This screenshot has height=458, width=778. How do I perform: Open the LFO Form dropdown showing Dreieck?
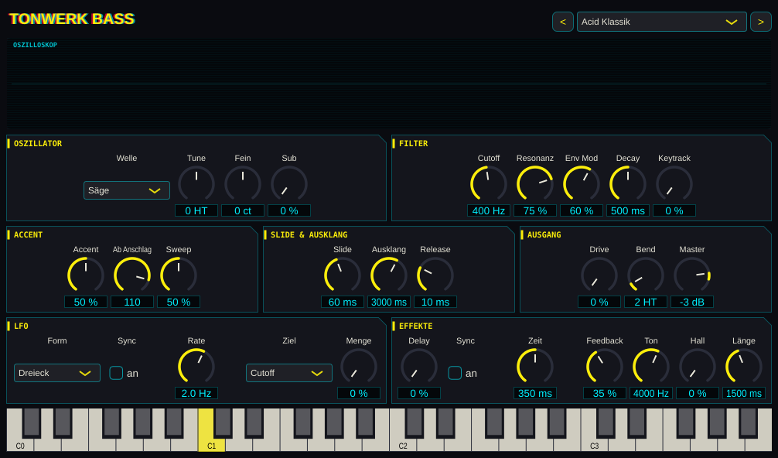tap(57, 373)
